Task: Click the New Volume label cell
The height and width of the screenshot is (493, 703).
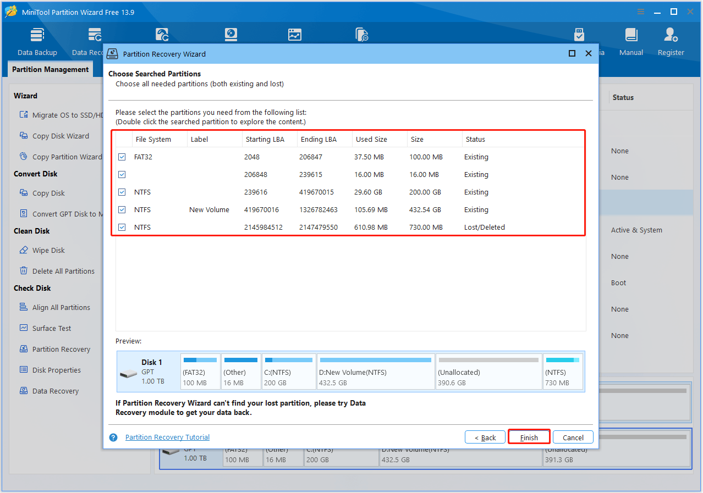Action: pos(209,210)
